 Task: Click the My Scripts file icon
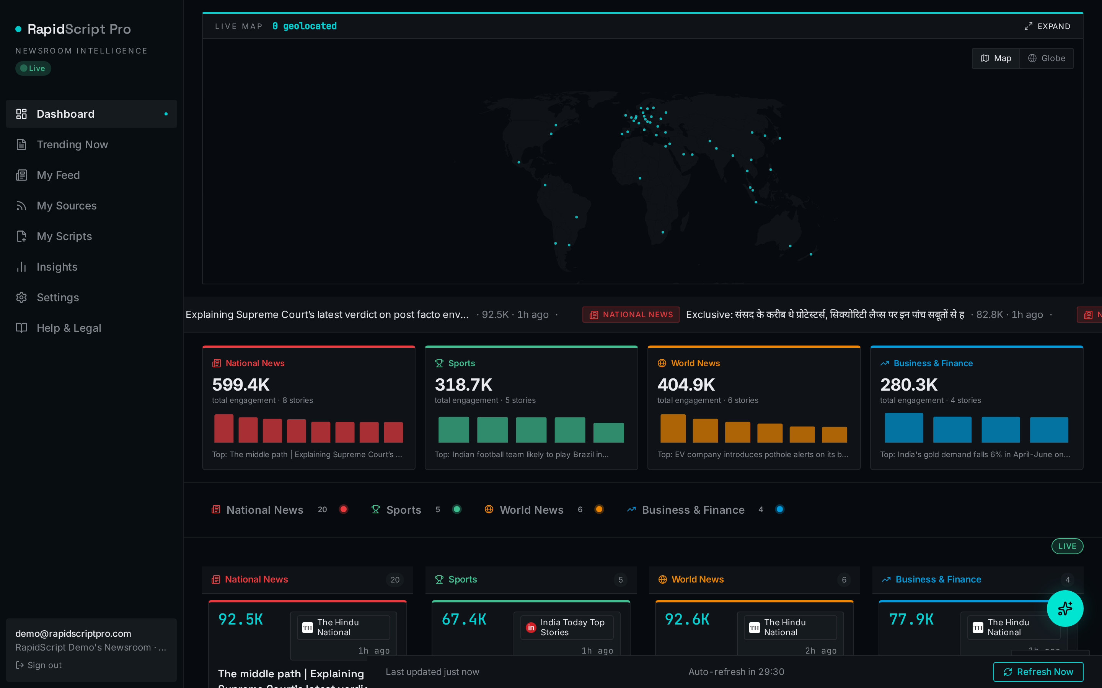(x=21, y=236)
